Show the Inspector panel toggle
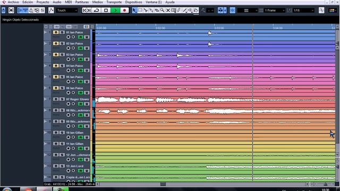This screenshot has width=340, height=191. 20,10
